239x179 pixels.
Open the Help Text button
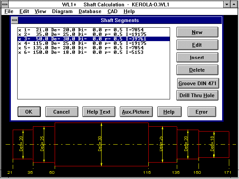pyautogui.click(x=99, y=112)
